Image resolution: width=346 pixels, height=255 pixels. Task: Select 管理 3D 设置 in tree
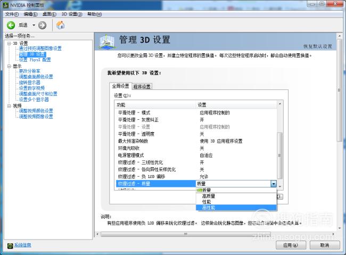click(x=32, y=54)
